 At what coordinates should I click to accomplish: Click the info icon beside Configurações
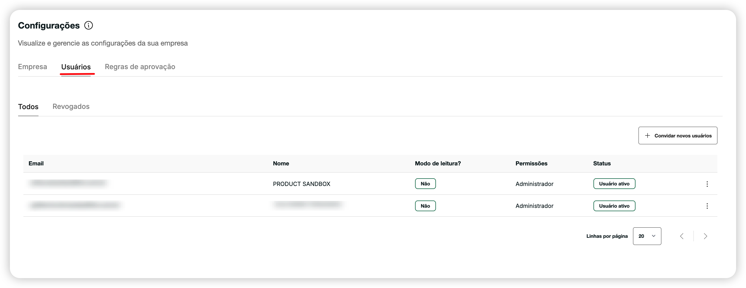click(88, 26)
